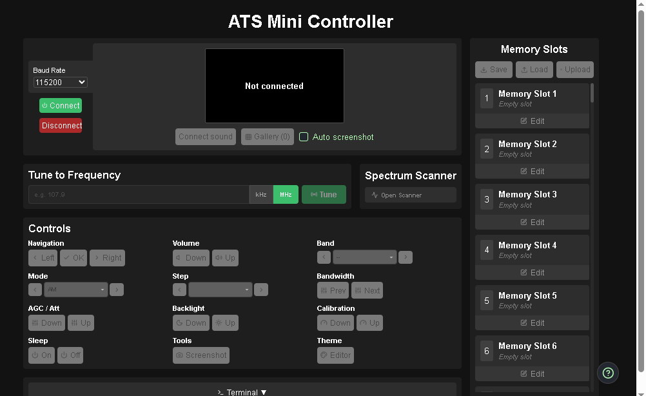
Task: Enable the Auto screenshot checkbox
Action: pos(304,137)
